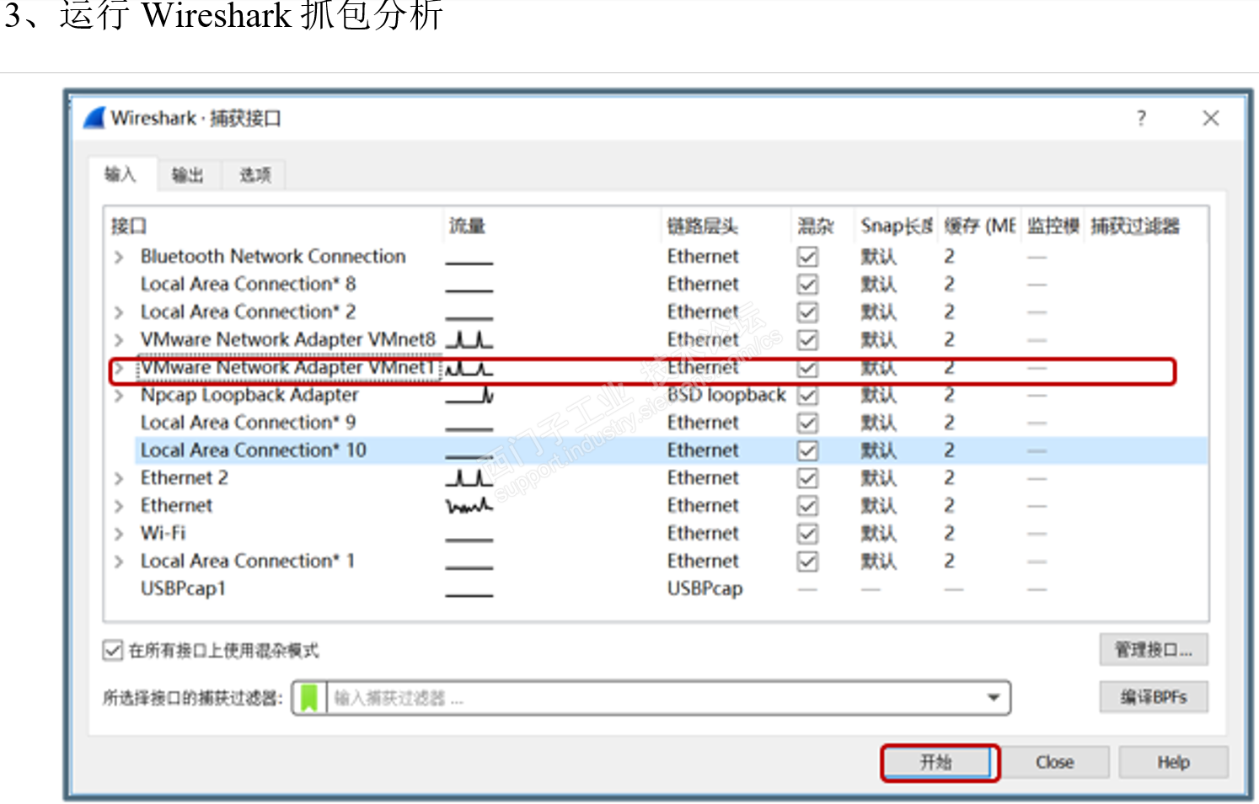
Task: Click the question mark in the title bar
Action: tap(1141, 118)
